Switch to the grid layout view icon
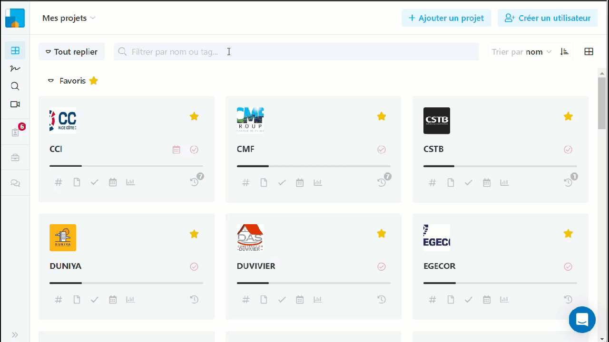 [589, 52]
